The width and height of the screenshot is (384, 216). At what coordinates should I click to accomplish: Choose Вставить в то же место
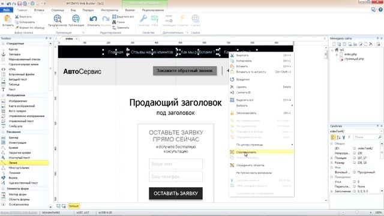[x=262, y=72]
